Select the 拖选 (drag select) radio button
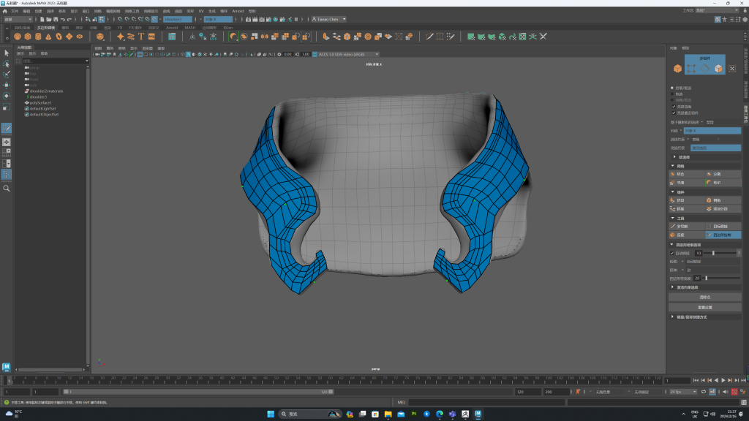 point(672,94)
